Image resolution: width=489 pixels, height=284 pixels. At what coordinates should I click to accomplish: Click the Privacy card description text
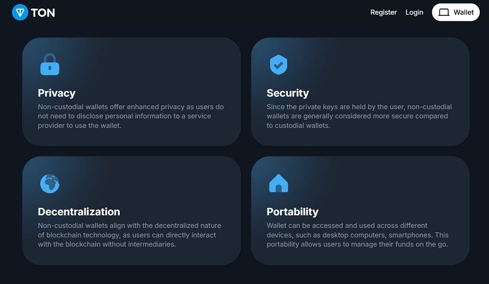click(131, 116)
